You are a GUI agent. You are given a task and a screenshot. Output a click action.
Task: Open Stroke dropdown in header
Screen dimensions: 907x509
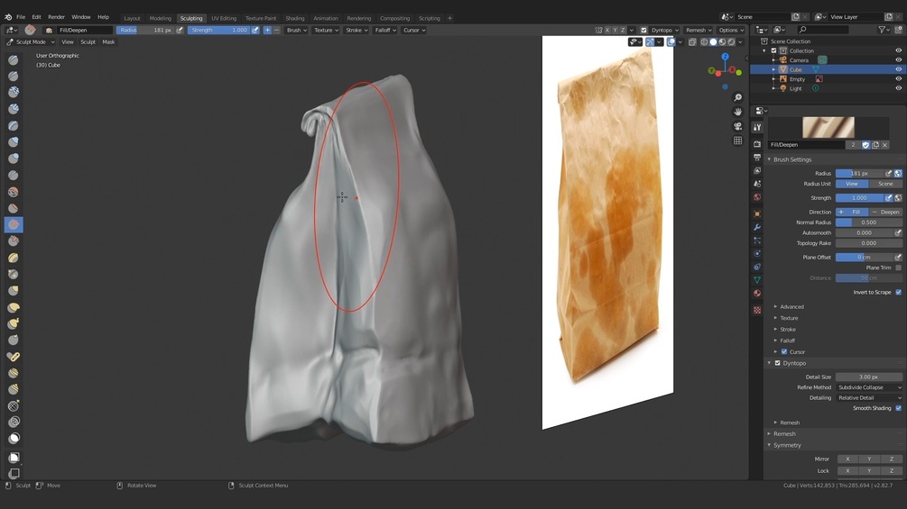(x=356, y=30)
